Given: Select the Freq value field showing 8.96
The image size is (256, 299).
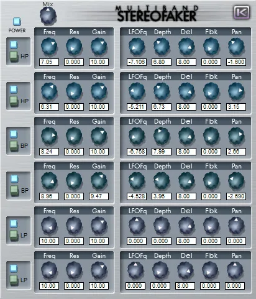Looking at the screenshot, I should (49, 196).
